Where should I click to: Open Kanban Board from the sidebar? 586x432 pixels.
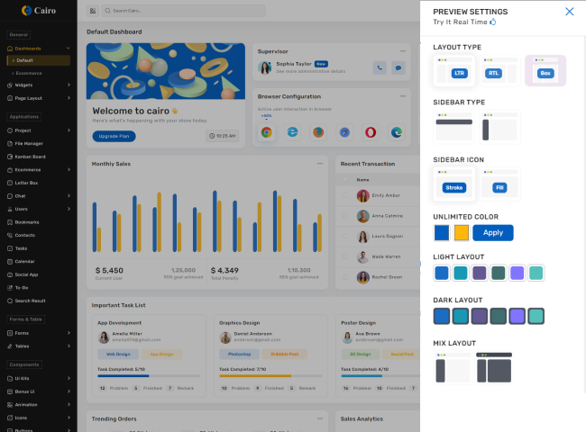30,157
